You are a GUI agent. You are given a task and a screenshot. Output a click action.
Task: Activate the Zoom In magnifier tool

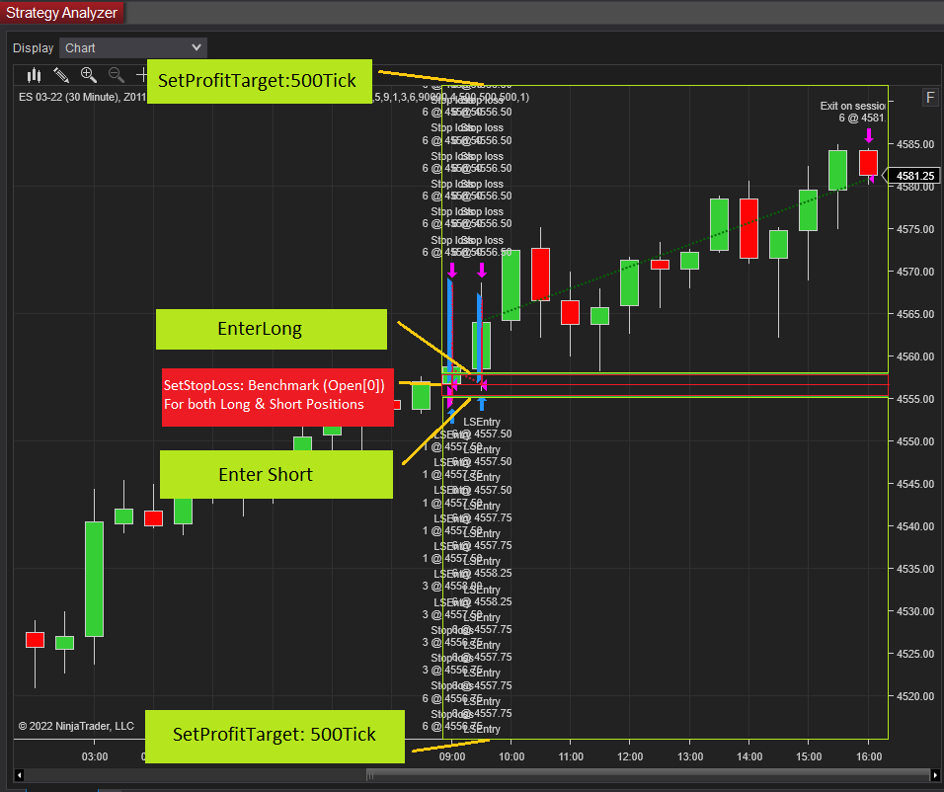(89, 75)
